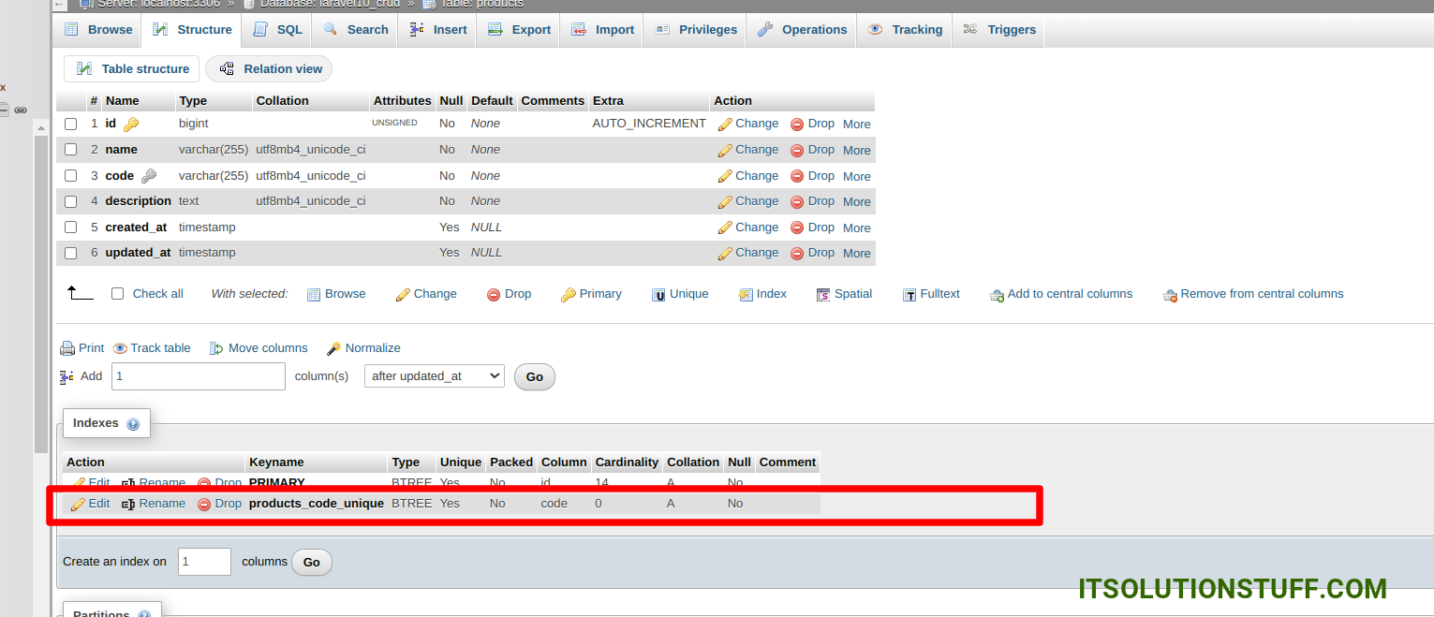Click the Indexes help icon
The image size is (1434, 617).
(133, 424)
